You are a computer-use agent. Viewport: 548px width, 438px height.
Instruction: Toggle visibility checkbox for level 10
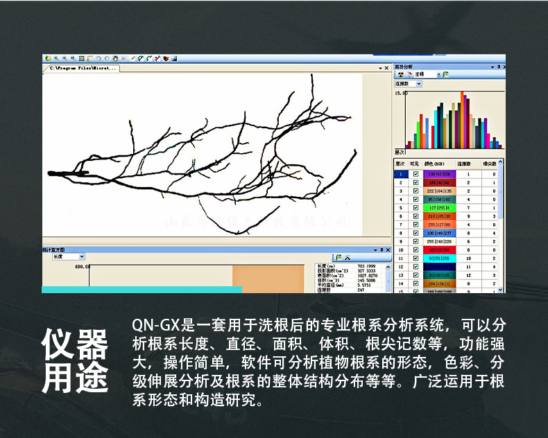click(x=416, y=249)
